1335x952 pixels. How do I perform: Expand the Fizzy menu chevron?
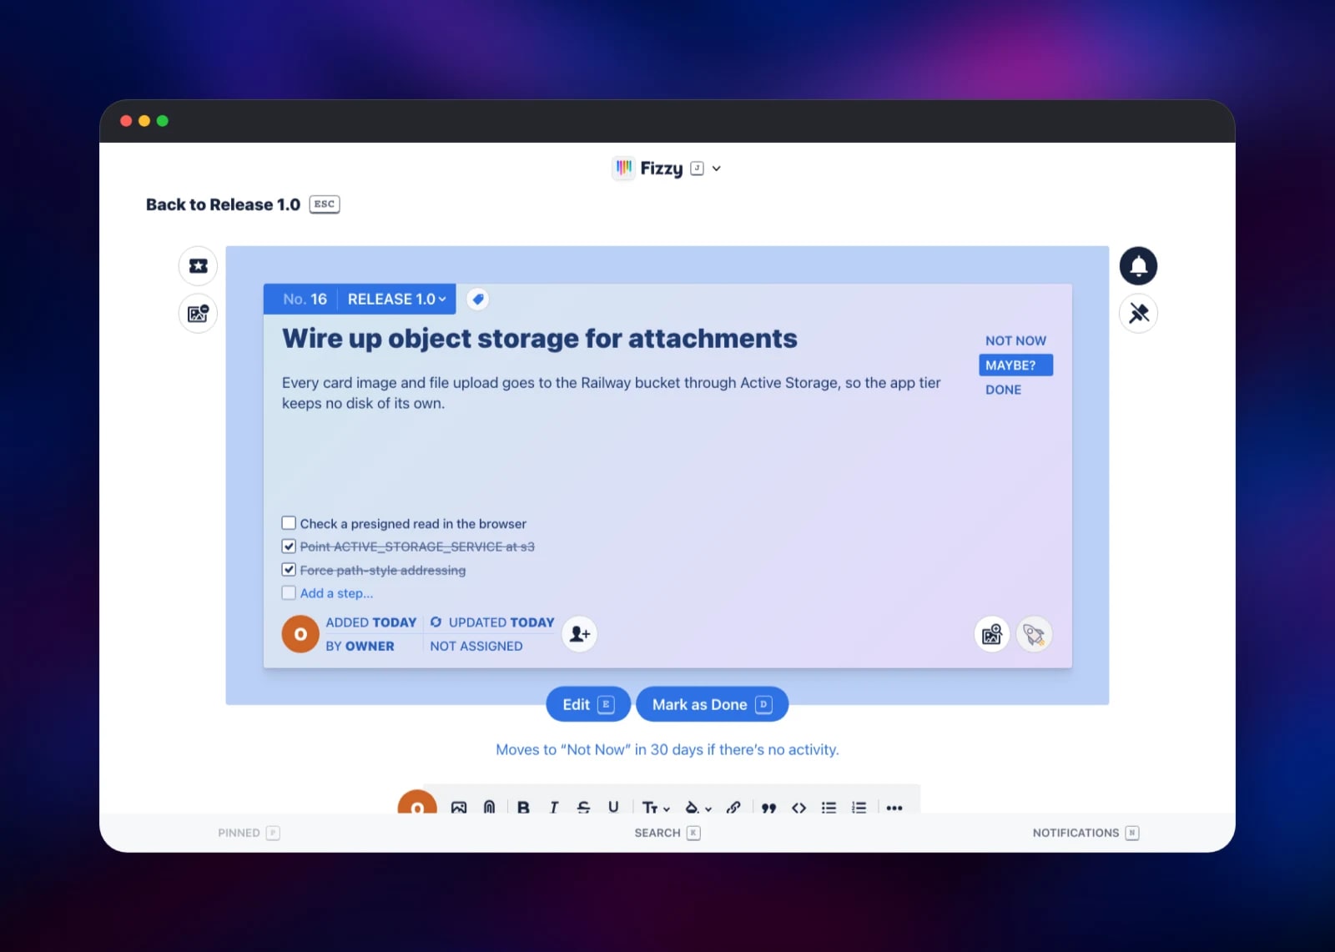click(716, 169)
